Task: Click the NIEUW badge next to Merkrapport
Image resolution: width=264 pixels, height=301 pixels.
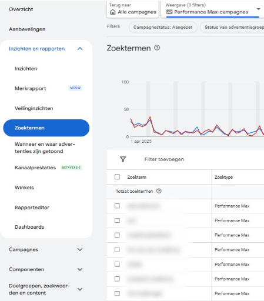Action: (x=75, y=88)
